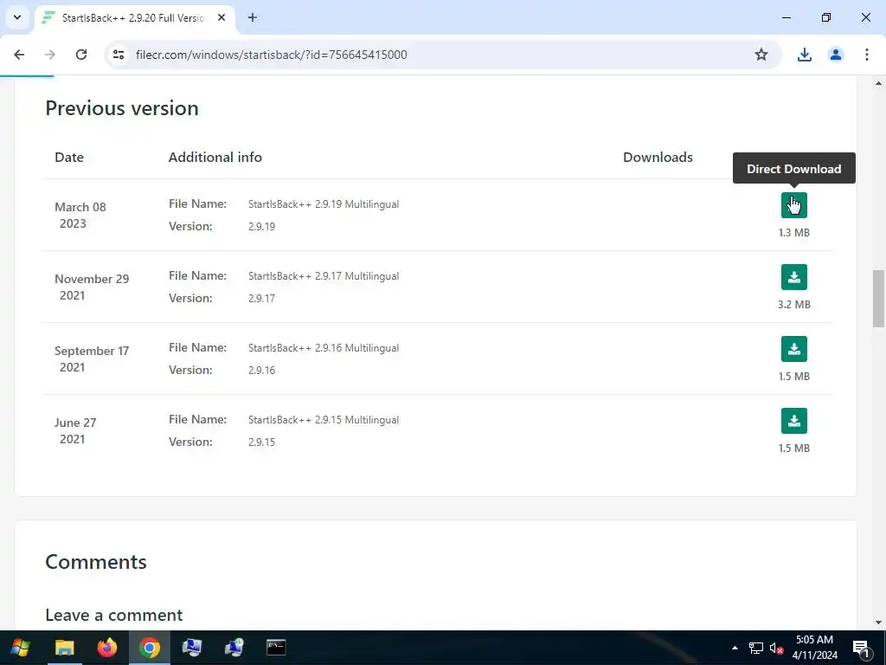The width and height of the screenshot is (886, 665).
Task: Click the "Additional info" column header
Action: click(x=215, y=158)
